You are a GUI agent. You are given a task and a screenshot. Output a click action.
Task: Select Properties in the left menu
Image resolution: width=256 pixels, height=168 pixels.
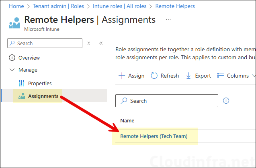pyautogui.click(x=40, y=83)
